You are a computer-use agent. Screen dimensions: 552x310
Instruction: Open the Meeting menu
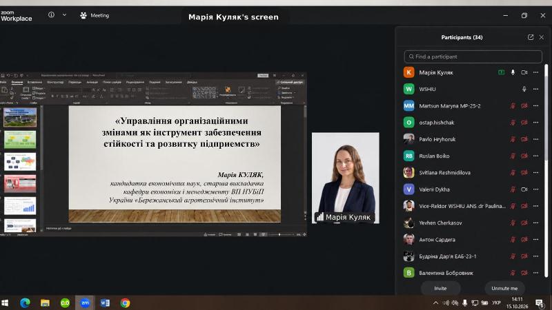tap(95, 15)
